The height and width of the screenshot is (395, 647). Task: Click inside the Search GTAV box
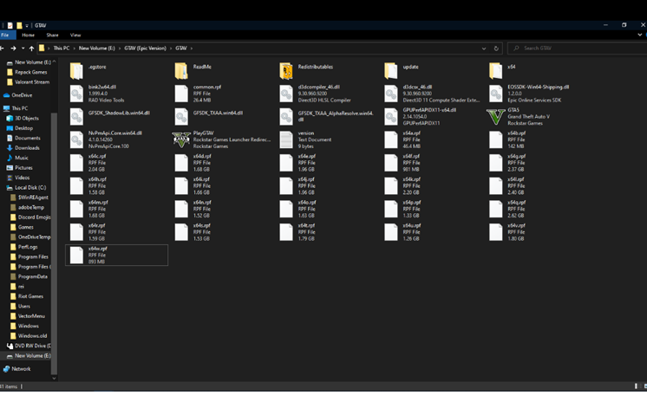pyautogui.click(x=578, y=49)
